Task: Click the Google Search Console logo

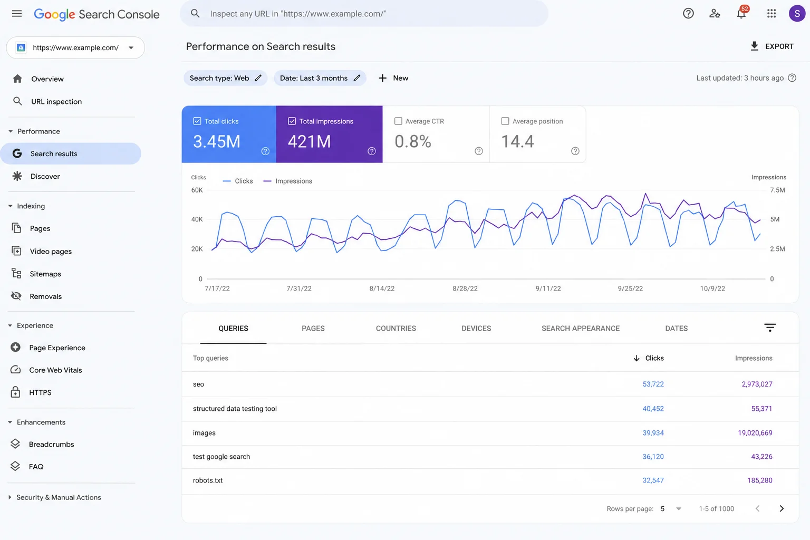Action: [97, 14]
